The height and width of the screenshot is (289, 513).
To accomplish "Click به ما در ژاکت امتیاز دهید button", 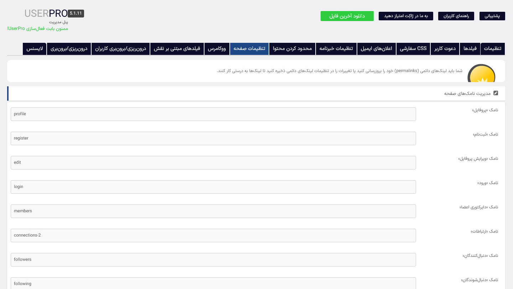I will click(406, 16).
